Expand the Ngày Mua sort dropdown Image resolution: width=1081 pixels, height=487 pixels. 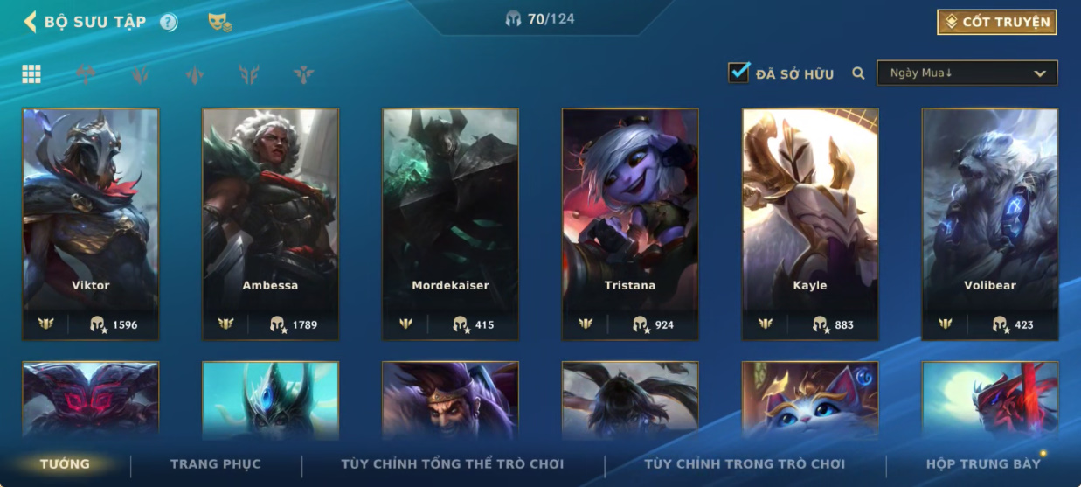tap(967, 73)
